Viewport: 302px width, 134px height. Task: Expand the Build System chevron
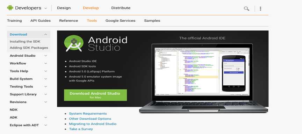tap(46, 79)
